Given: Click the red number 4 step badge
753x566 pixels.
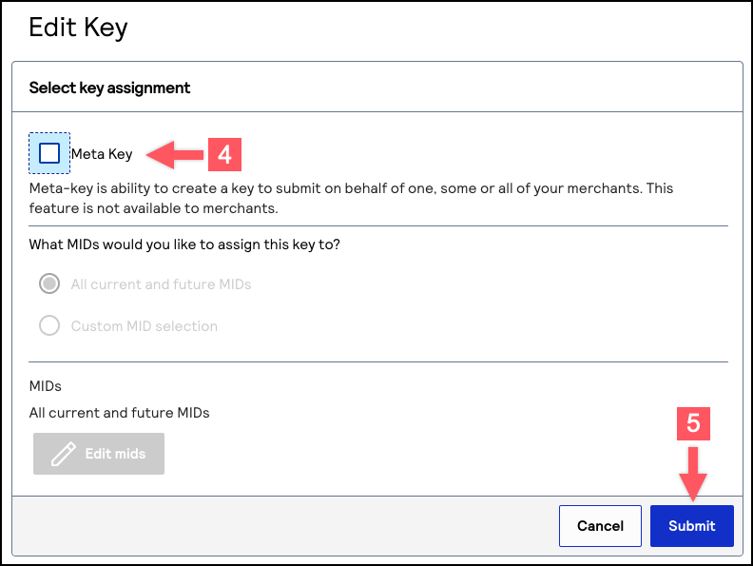Looking at the screenshot, I should pos(224,154).
